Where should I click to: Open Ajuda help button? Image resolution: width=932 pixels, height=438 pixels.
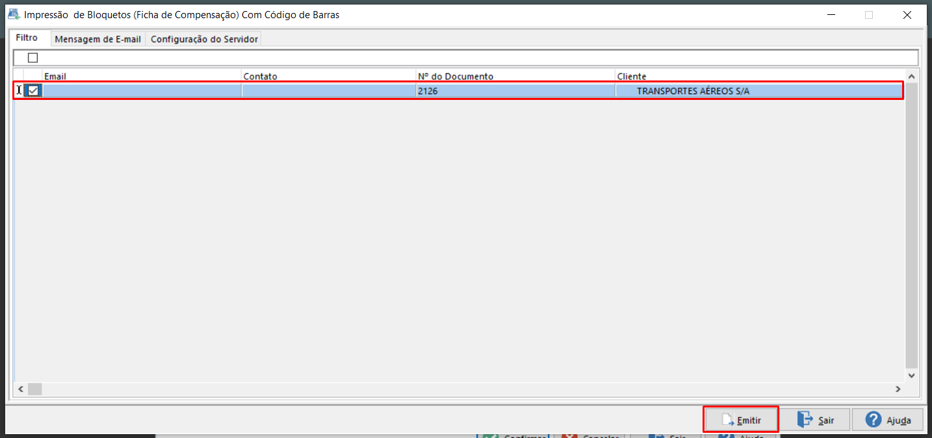[x=887, y=420]
